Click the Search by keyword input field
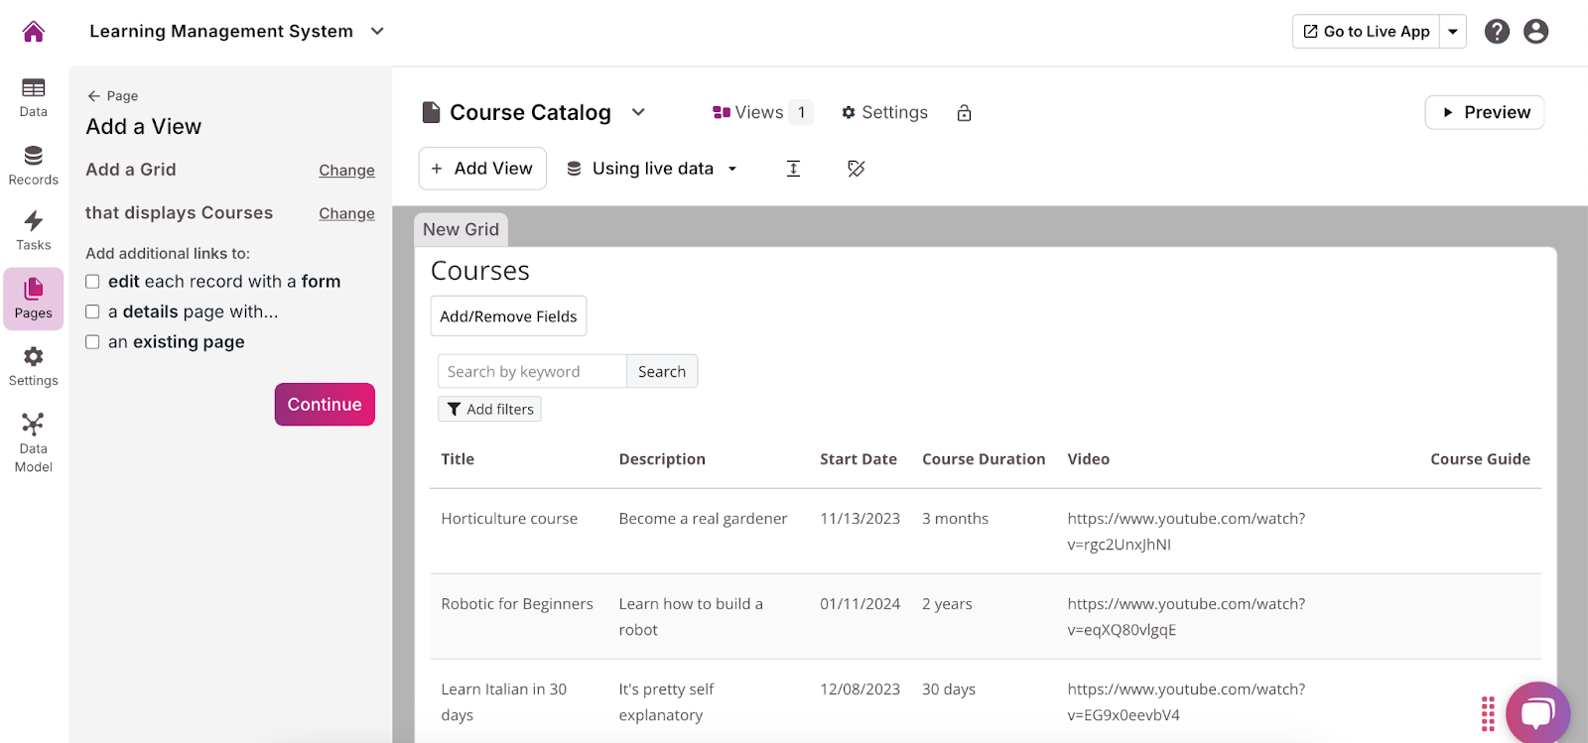Image resolution: width=1588 pixels, height=743 pixels. (x=532, y=372)
